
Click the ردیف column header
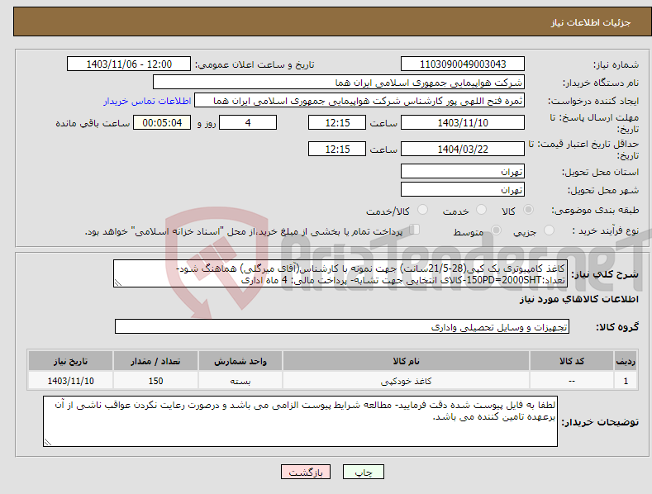coord(626,361)
